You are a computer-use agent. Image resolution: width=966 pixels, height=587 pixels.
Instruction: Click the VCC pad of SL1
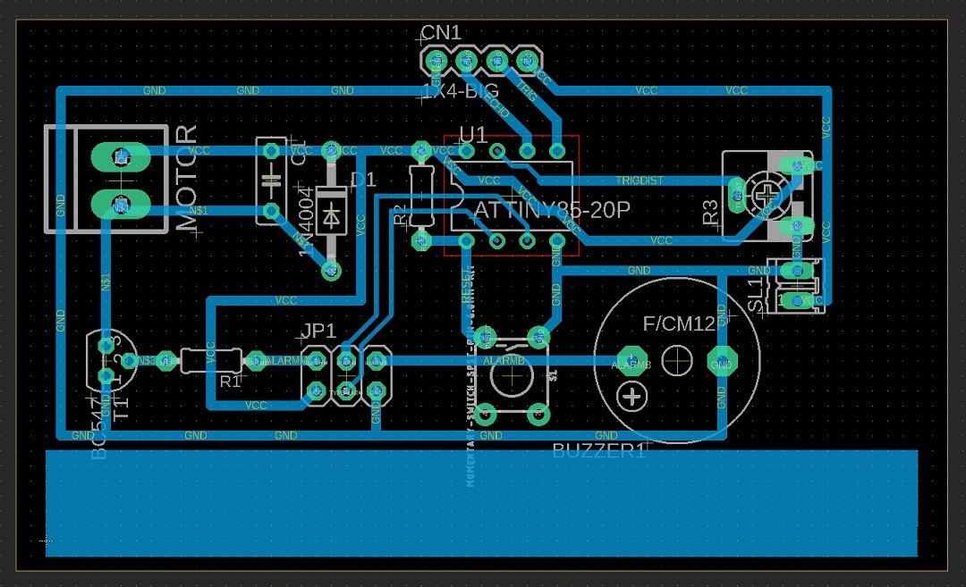pyautogui.click(x=797, y=301)
